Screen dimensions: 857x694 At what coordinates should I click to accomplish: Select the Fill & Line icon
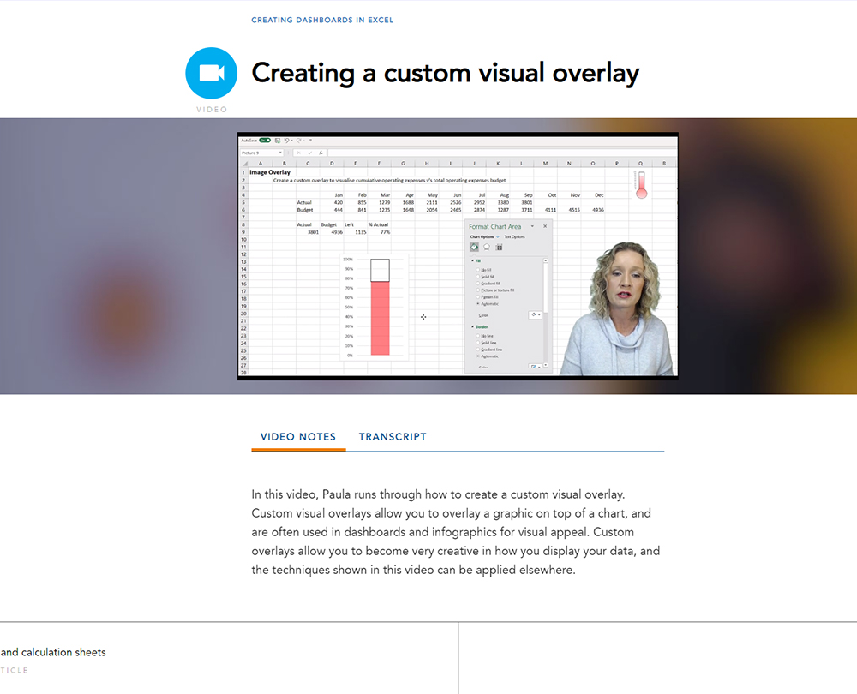pyautogui.click(x=474, y=247)
